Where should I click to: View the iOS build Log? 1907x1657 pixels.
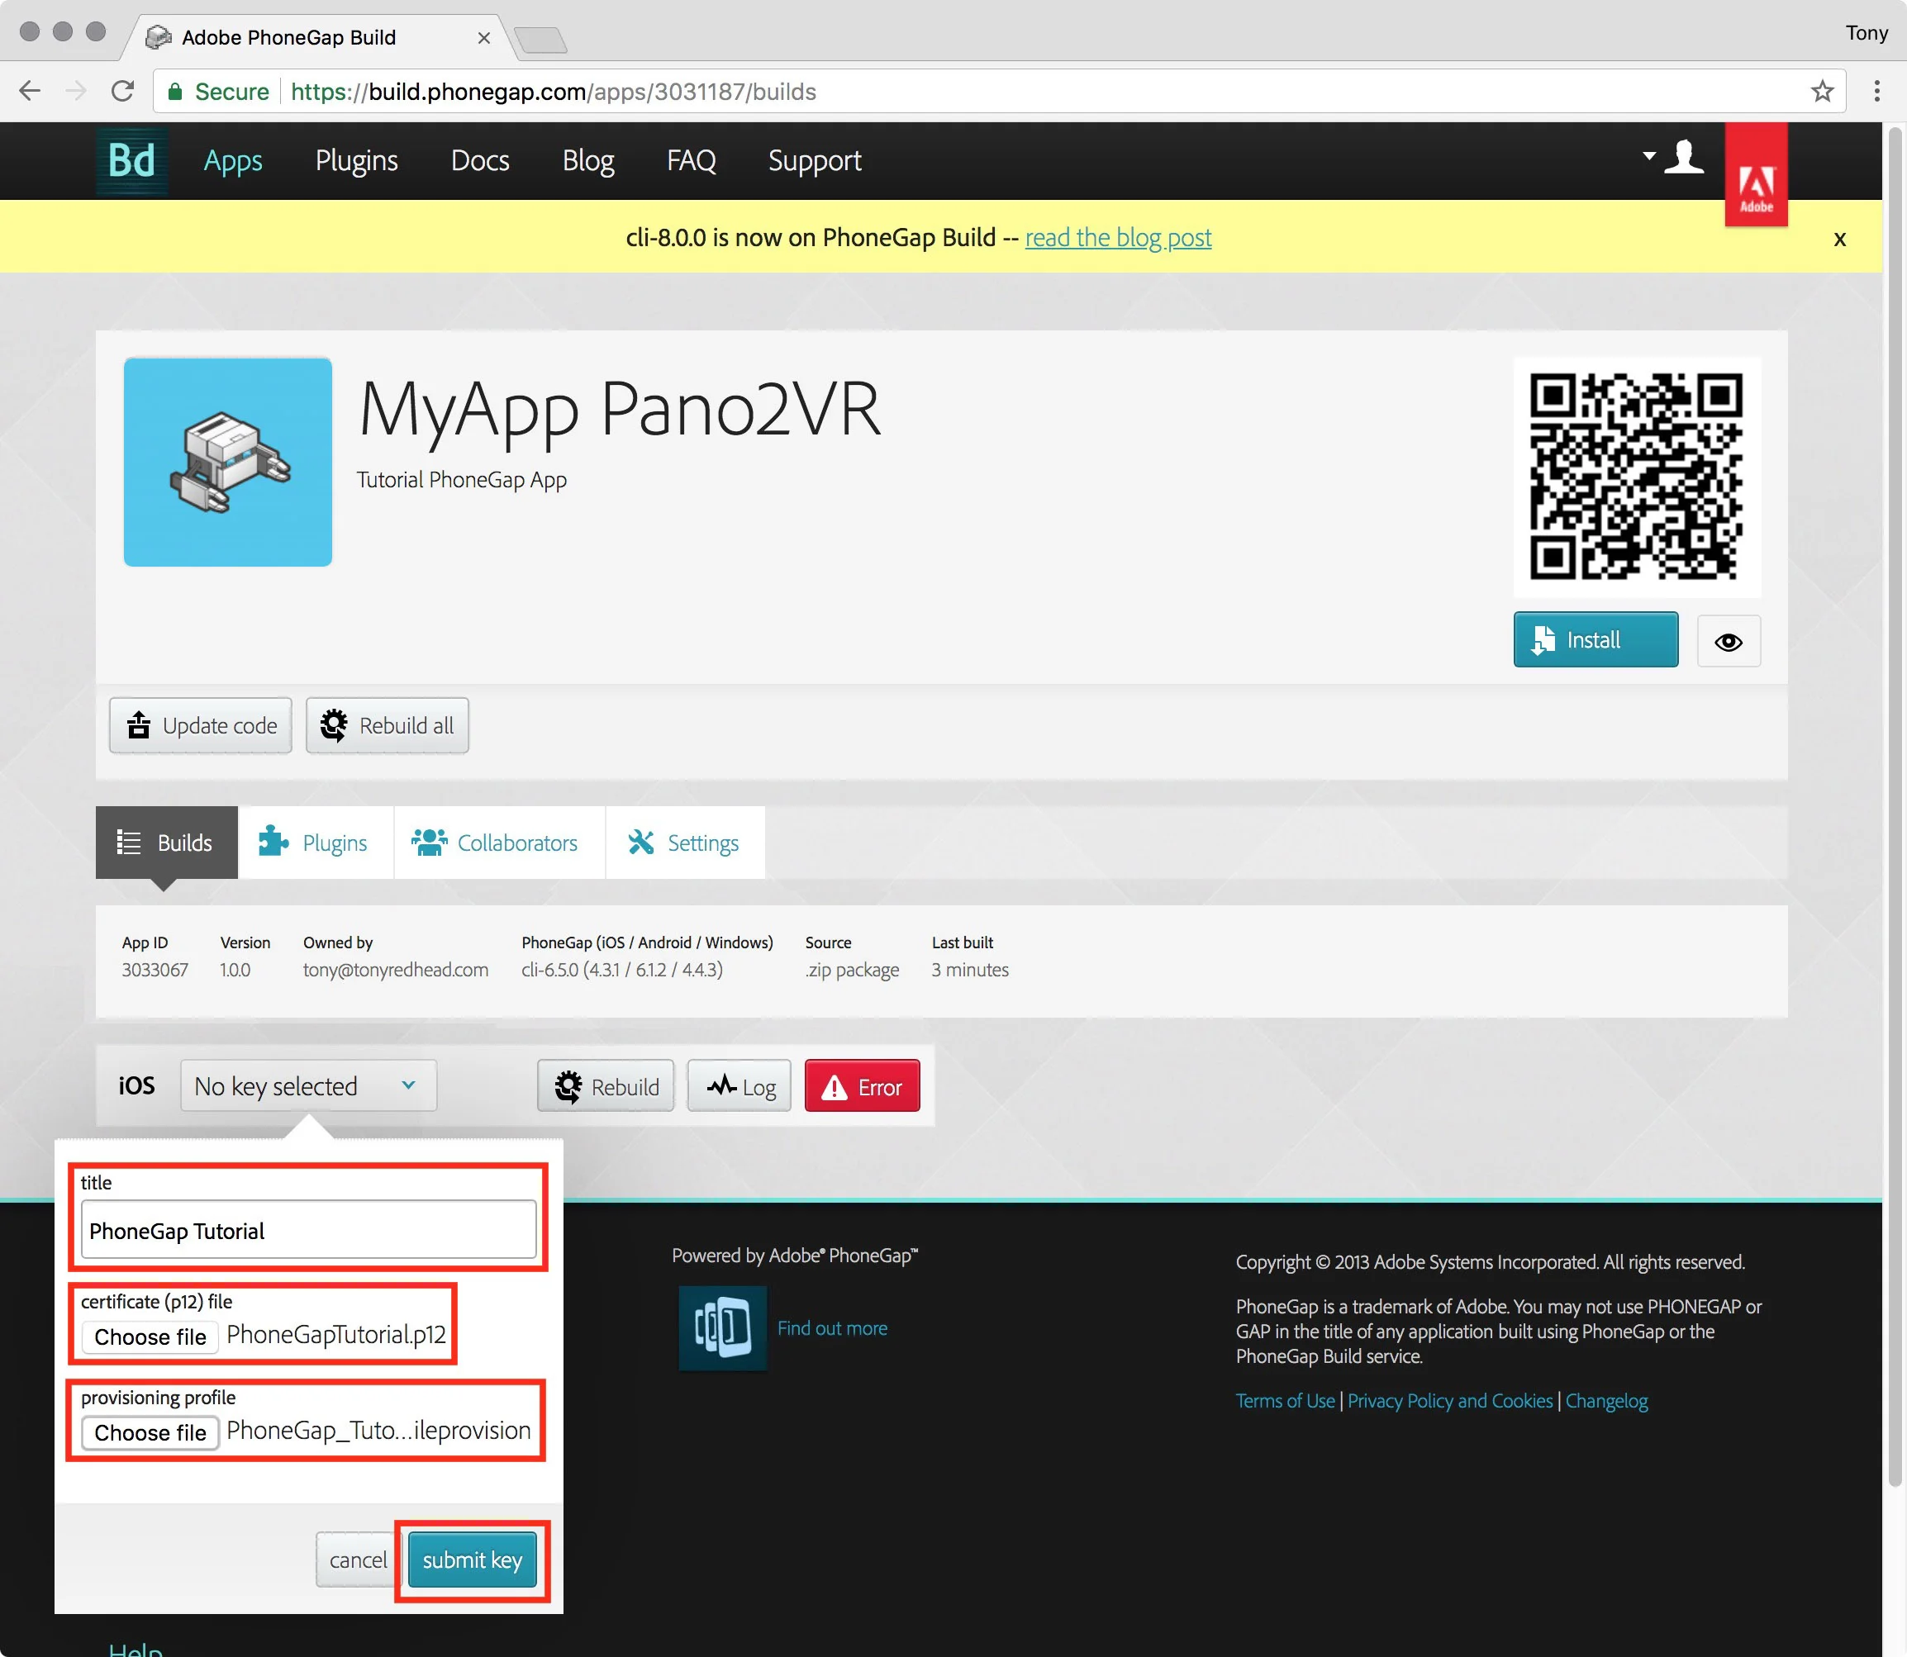click(x=739, y=1086)
